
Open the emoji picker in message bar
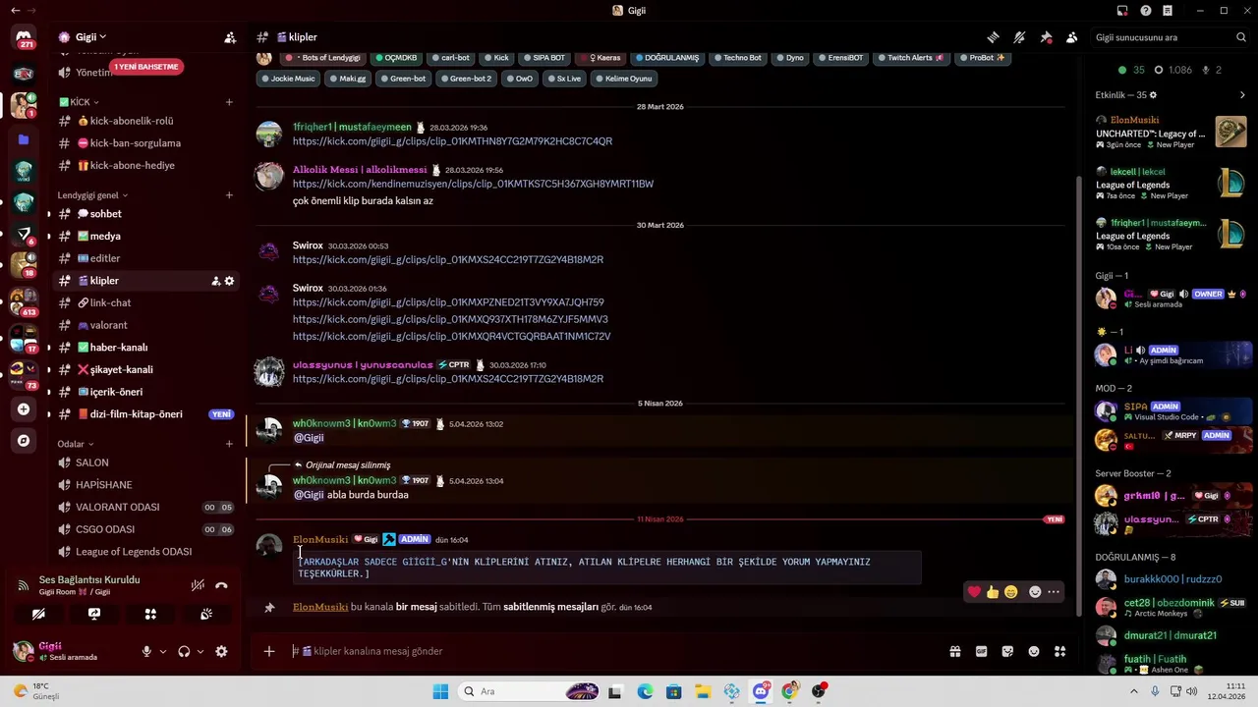[1034, 651]
